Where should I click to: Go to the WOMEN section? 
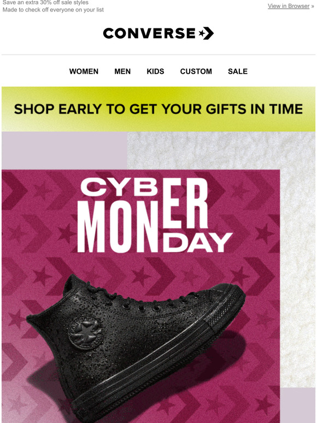(x=84, y=71)
